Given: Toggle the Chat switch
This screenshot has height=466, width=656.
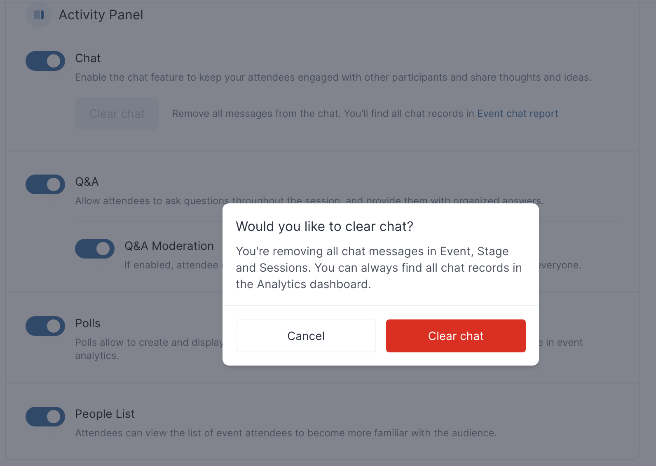Looking at the screenshot, I should [x=45, y=61].
